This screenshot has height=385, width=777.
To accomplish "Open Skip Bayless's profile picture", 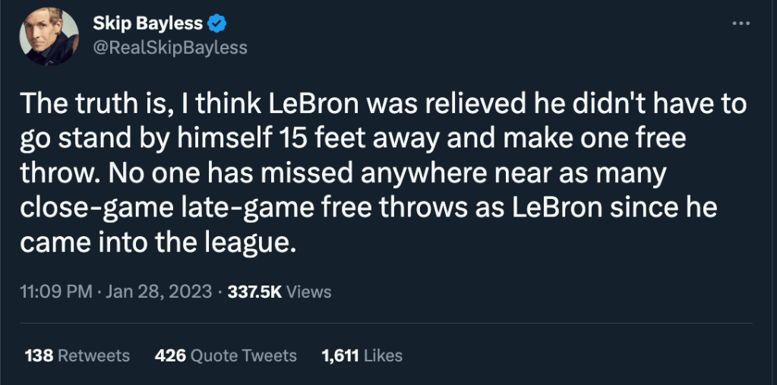I will coord(50,37).
